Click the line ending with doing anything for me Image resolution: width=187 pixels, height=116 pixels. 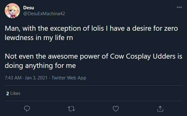40,66
